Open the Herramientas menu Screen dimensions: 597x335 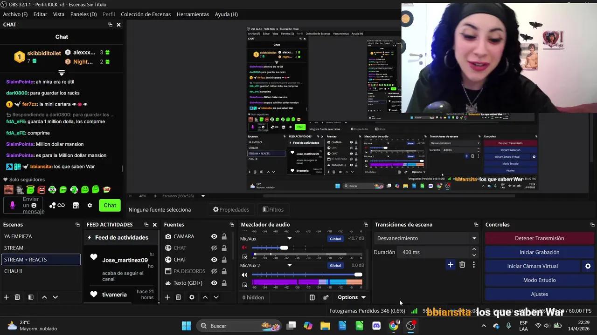pos(193,14)
